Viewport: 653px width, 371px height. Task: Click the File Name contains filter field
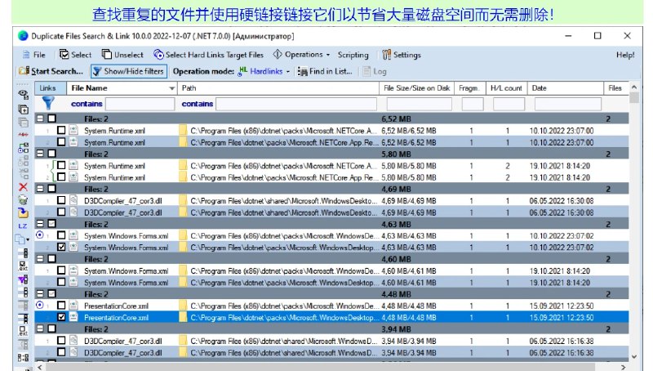coord(140,104)
